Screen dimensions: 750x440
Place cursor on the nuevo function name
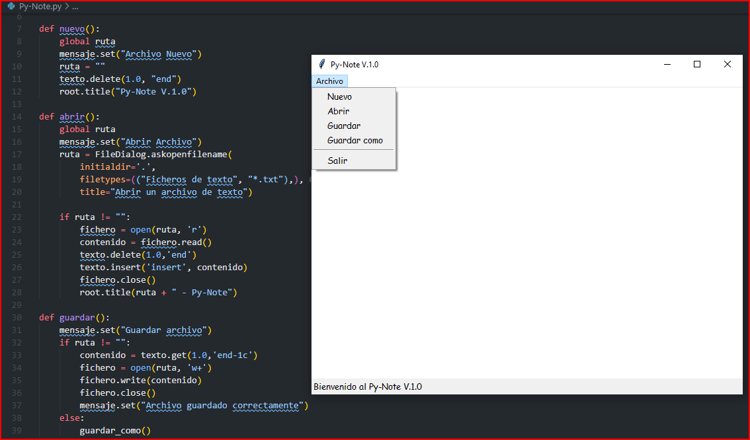(x=73, y=28)
